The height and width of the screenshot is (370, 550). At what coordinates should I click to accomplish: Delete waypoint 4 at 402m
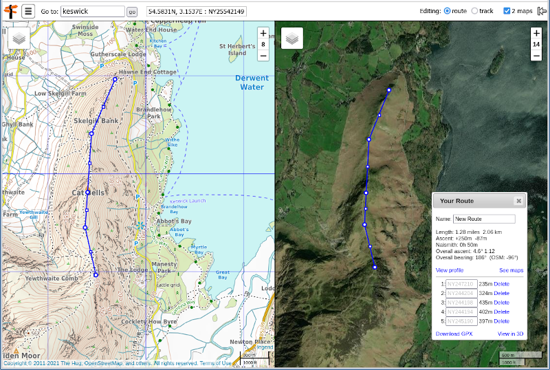coord(502,312)
